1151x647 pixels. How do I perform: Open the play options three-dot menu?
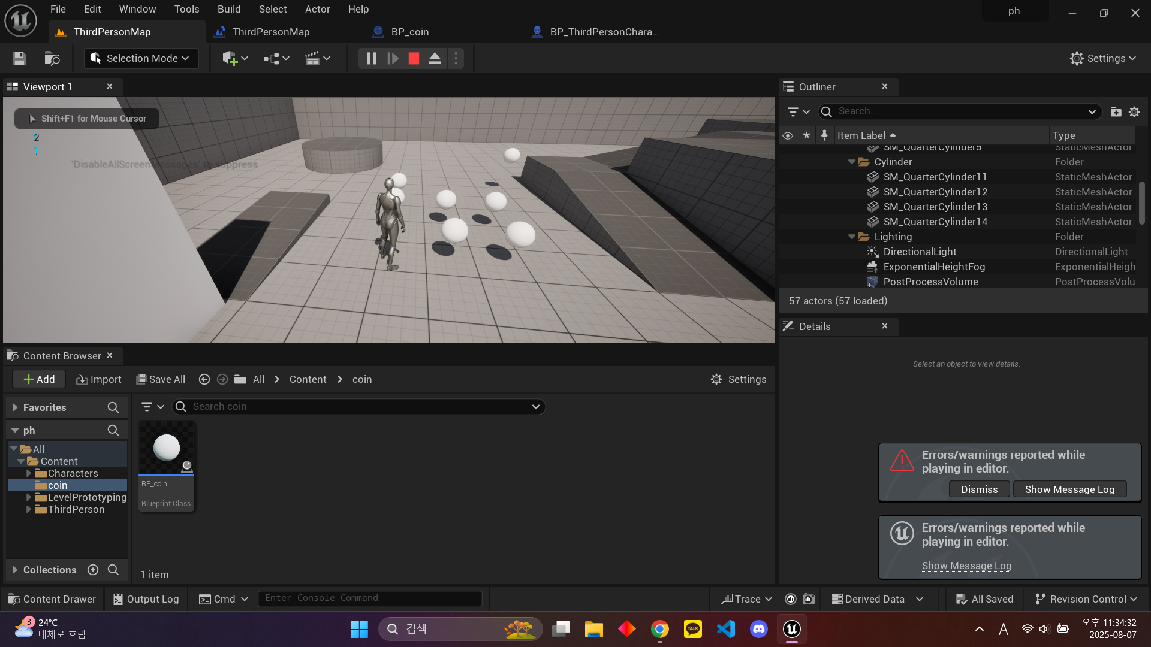456,58
